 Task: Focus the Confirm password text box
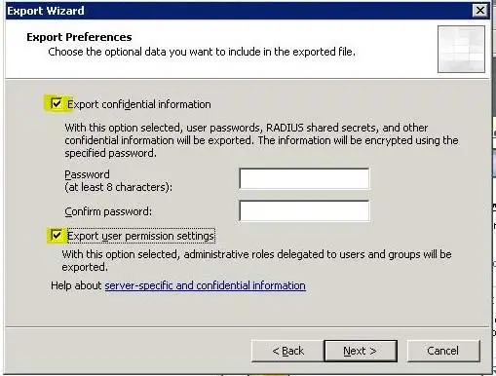pyautogui.click(x=304, y=210)
